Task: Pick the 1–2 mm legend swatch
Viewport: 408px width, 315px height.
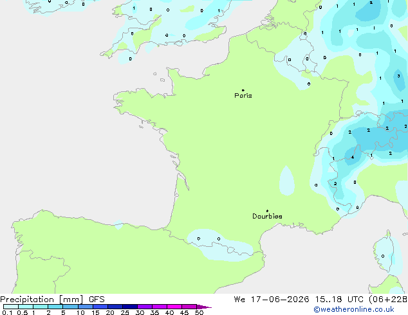Action: [x=41, y=307]
